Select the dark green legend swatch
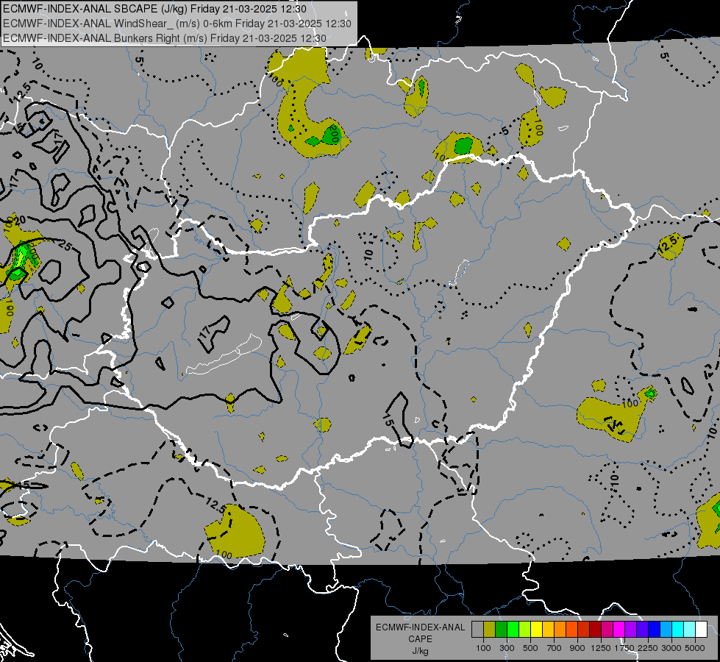 pos(502,630)
